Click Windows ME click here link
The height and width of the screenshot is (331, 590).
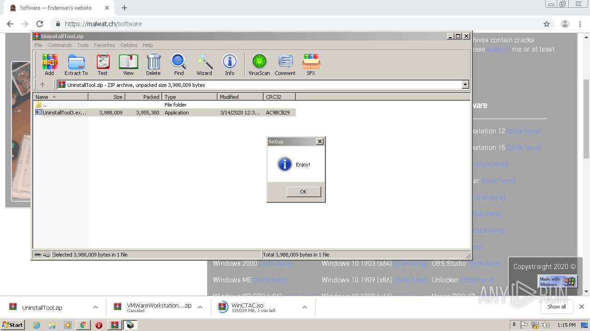tap(271, 280)
